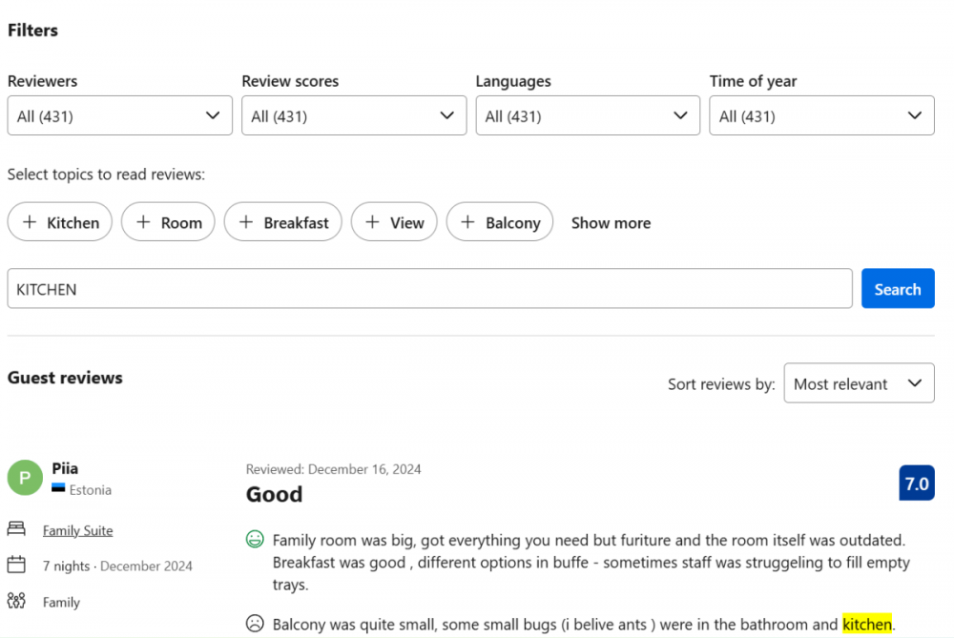Screen dimensions: 954x638
Task: Open the Languages filter dropdown
Action: (587, 116)
